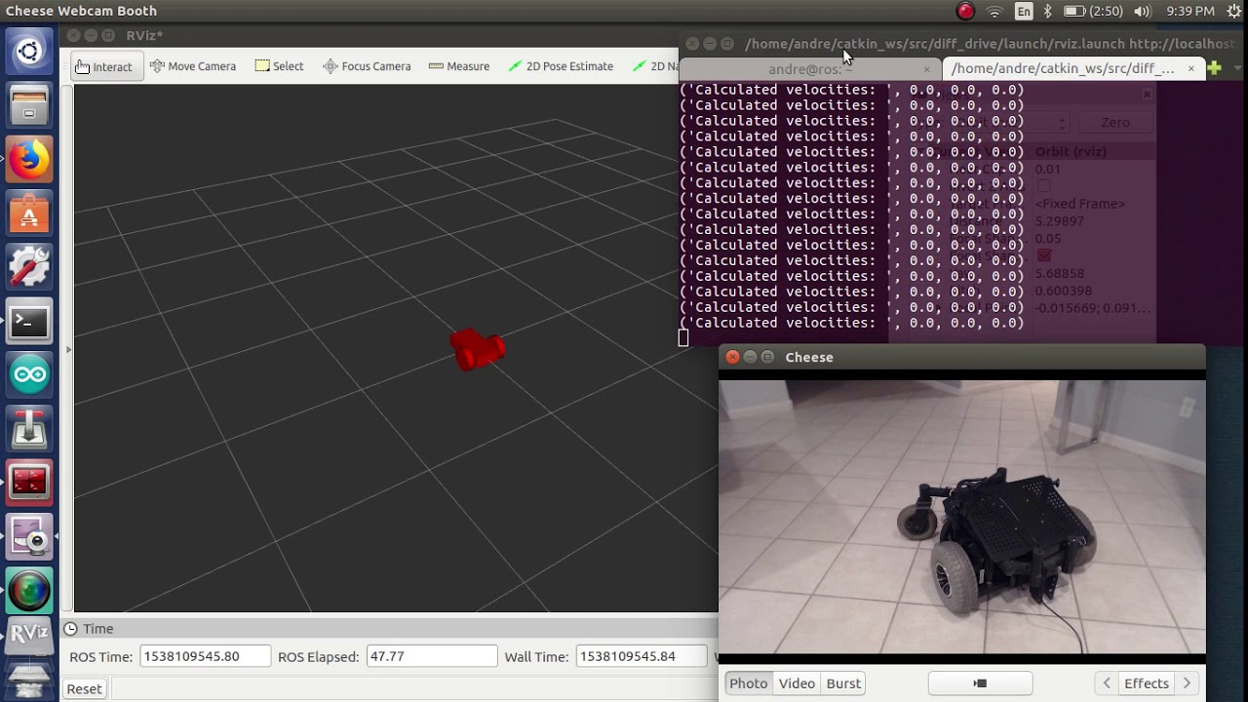
Task: Add a new terminal tab with plus icon
Action: tap(1214, 68)
